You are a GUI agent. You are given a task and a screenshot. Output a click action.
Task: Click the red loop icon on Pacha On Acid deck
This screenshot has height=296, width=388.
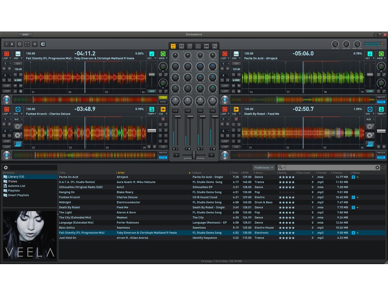tap(225, 54)
